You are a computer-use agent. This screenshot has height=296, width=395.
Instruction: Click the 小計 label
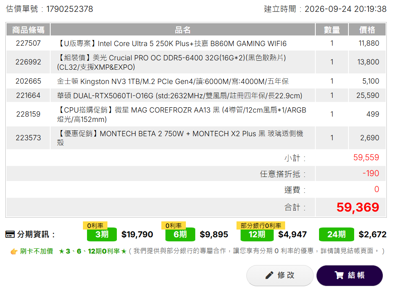(295, 158)
